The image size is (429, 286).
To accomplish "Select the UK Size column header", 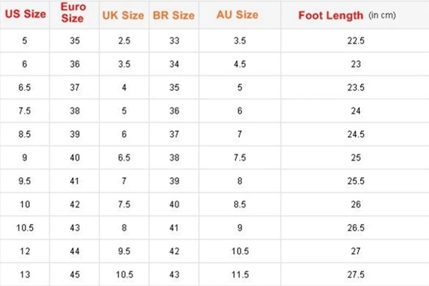I will pos(123,15).
